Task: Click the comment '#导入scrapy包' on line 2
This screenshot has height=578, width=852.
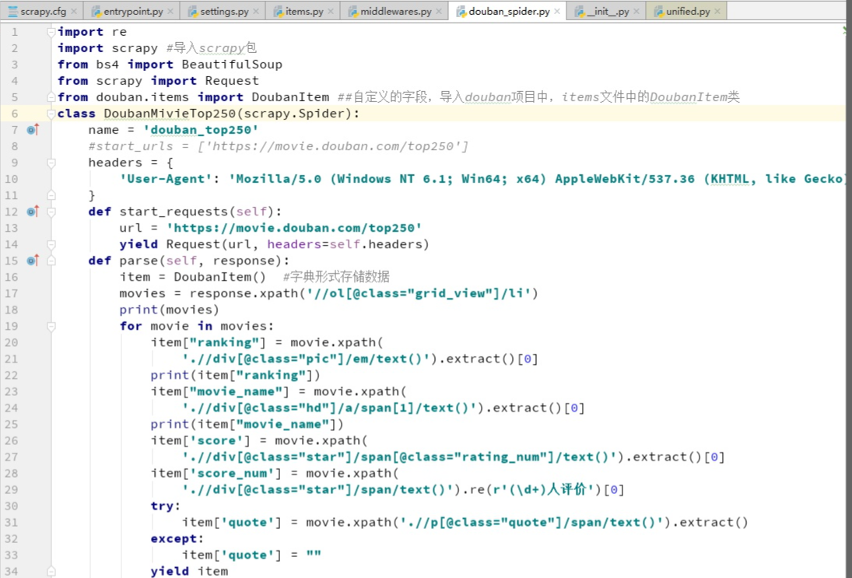Action: pos(212,48)
